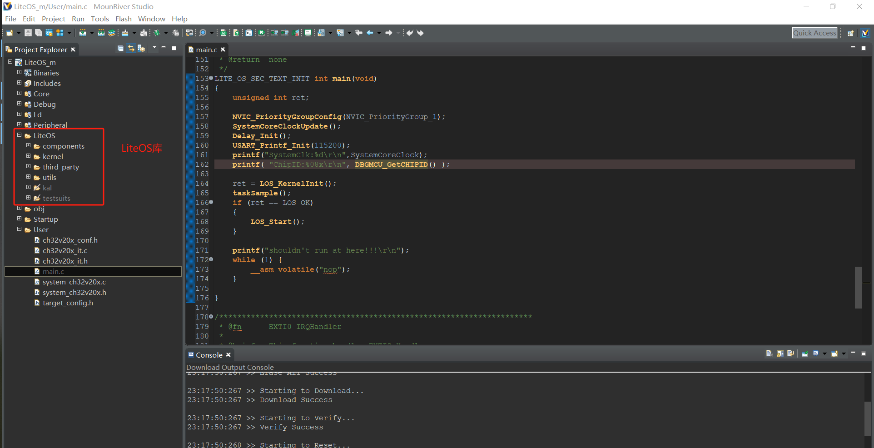Open the terminal icon in toolbar
Image resolution: width=874 pixels, height=448 pixels.
coord(249,33)
